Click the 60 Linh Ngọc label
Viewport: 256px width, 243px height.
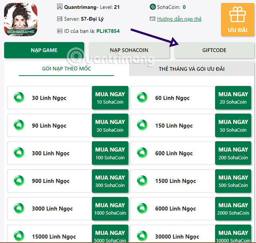pos(172,98)
